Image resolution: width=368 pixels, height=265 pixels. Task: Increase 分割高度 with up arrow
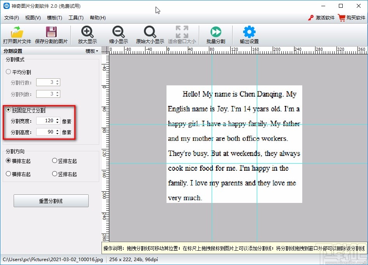[58, 130]
